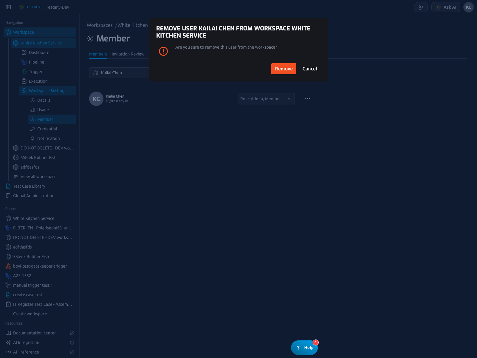Image resolution: width=477 pixels, height=358 pixels.
Task: Open DO NOT DELETE - DEV workspace in navigation
Action: click(43, 148)
